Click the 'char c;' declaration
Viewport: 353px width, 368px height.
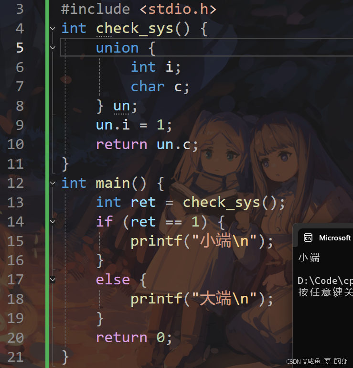[x=160, y=87]
